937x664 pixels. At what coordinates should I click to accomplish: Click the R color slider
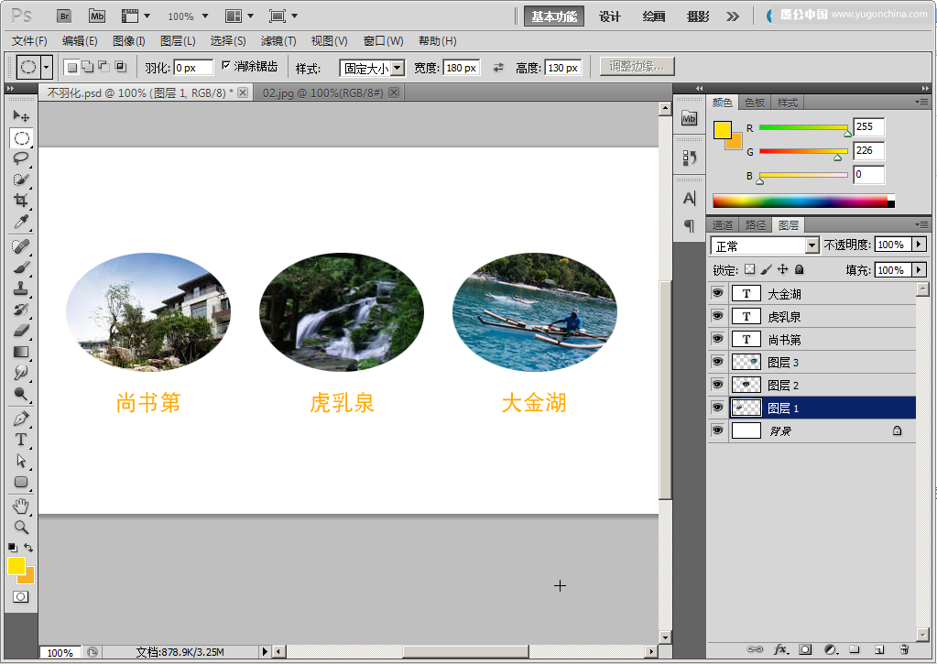tap(803, 127)
